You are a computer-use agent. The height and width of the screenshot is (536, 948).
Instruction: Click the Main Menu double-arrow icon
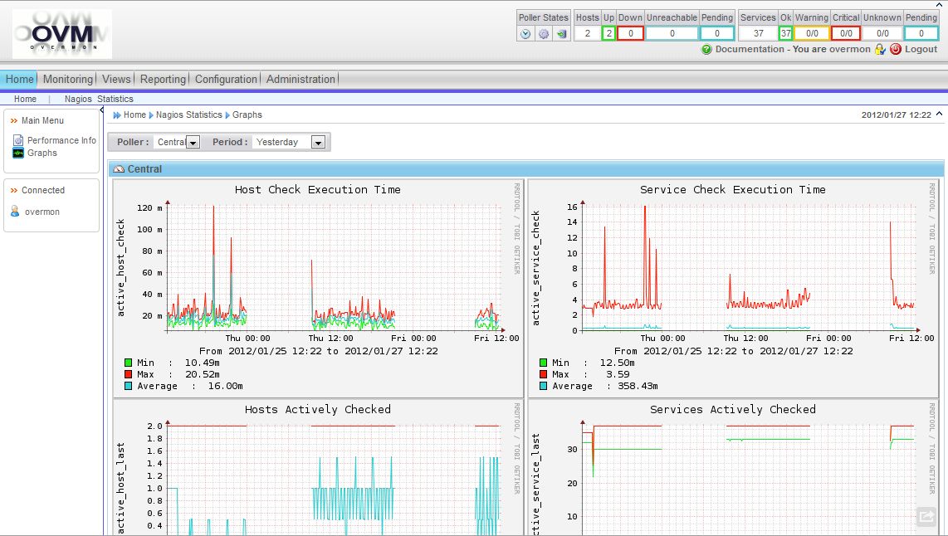14,121
